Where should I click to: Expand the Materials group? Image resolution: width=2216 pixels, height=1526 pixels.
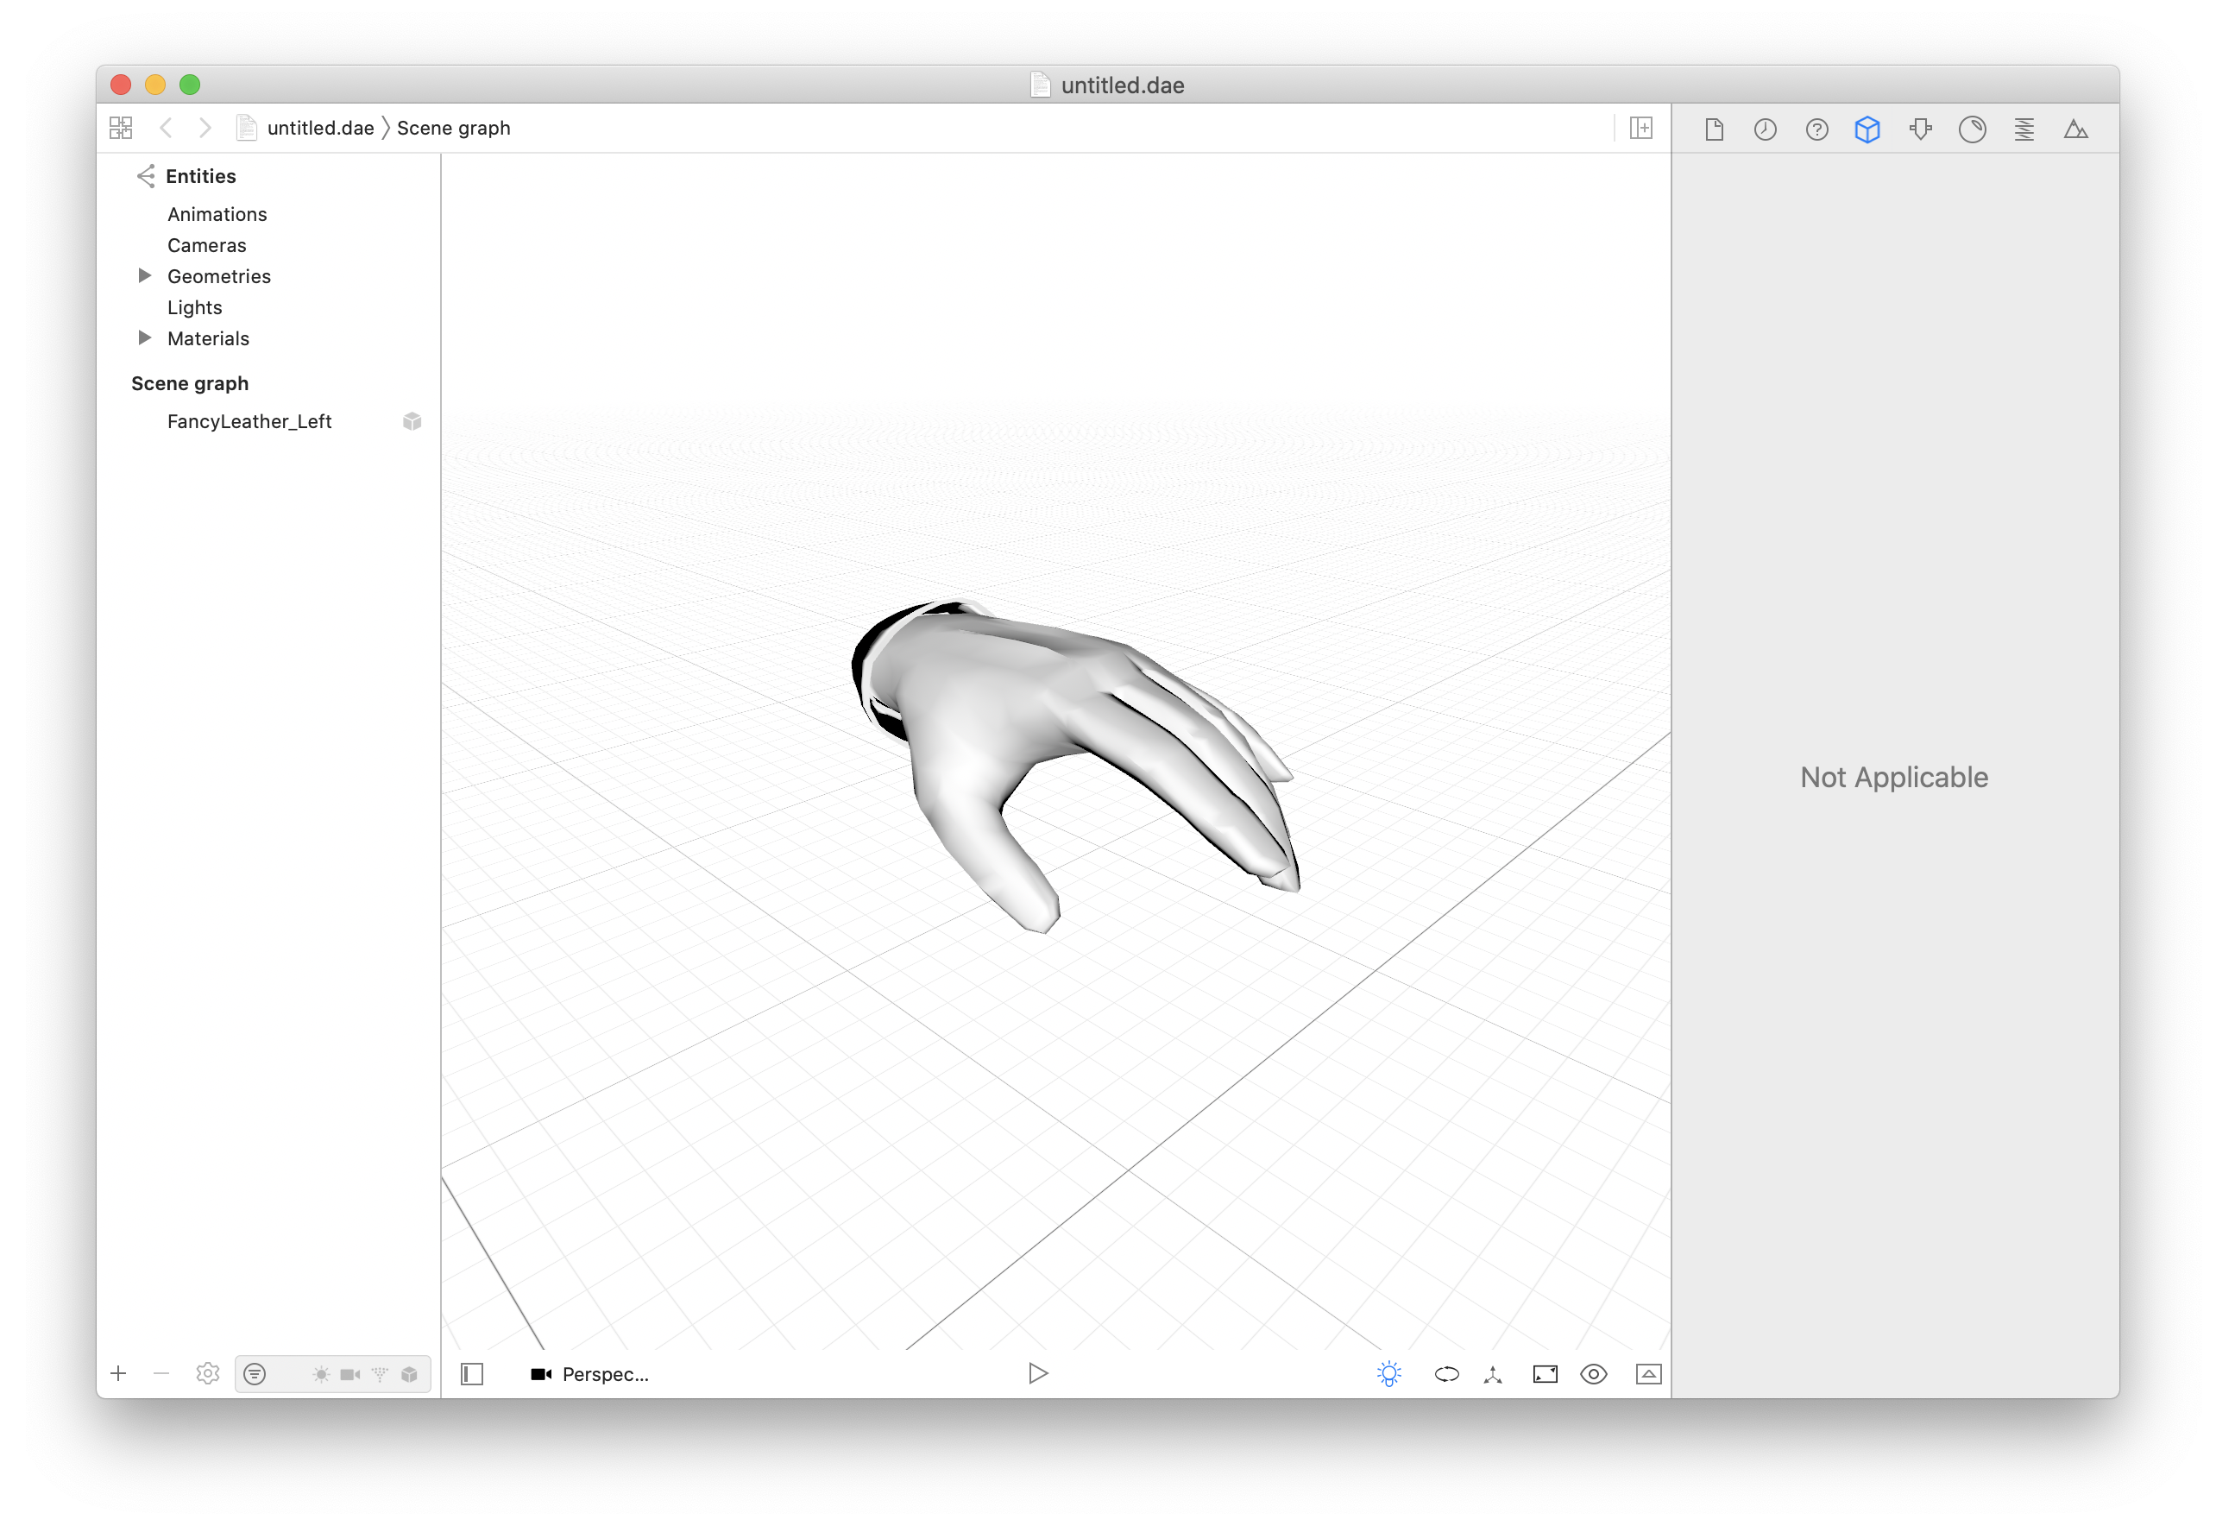click(145, 338)
